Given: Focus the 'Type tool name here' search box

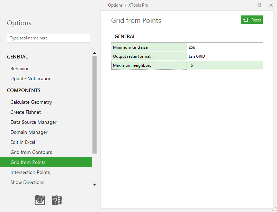Looking at the screenshot, I should pos(48,38).
